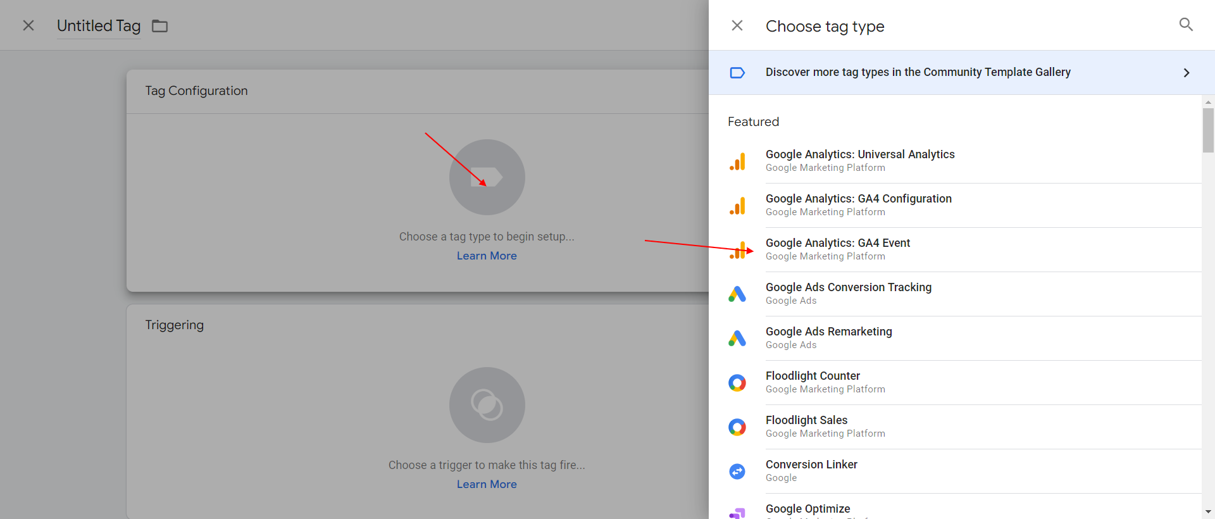Expand the Community Template Gallery chevron
This screenshot has height=519, width=1215.
coord(1186,73)
